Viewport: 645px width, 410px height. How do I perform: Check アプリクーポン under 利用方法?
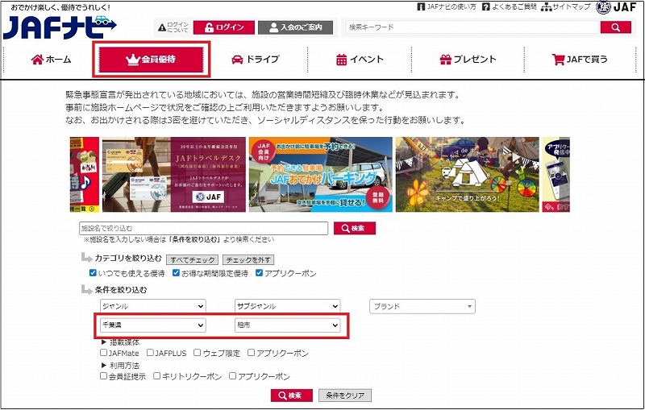233,376
